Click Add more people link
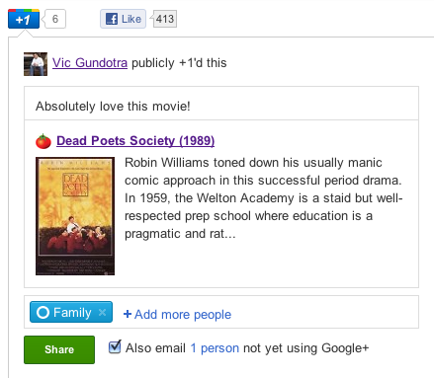This screenshot has width=434, height=378. coord(177,314)
